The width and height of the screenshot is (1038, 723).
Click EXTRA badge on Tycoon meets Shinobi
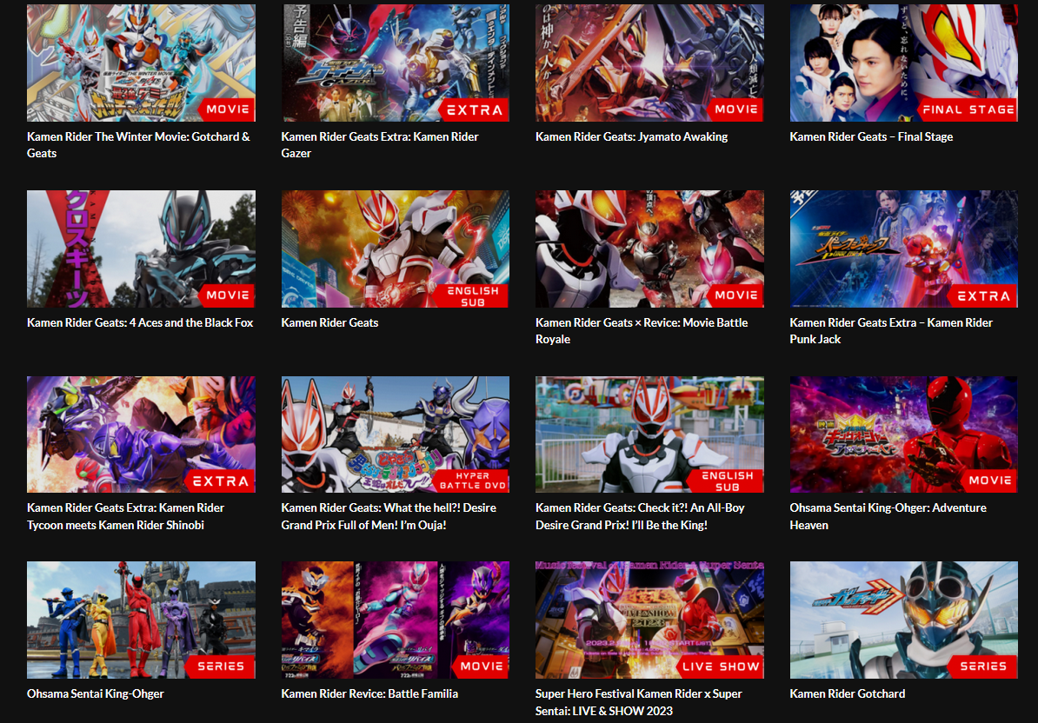(x=220, y=481)
